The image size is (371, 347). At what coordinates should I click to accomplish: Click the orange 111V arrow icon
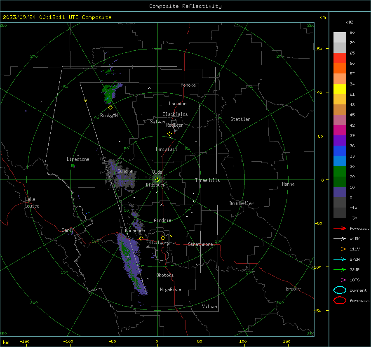[x=340, y=249]
